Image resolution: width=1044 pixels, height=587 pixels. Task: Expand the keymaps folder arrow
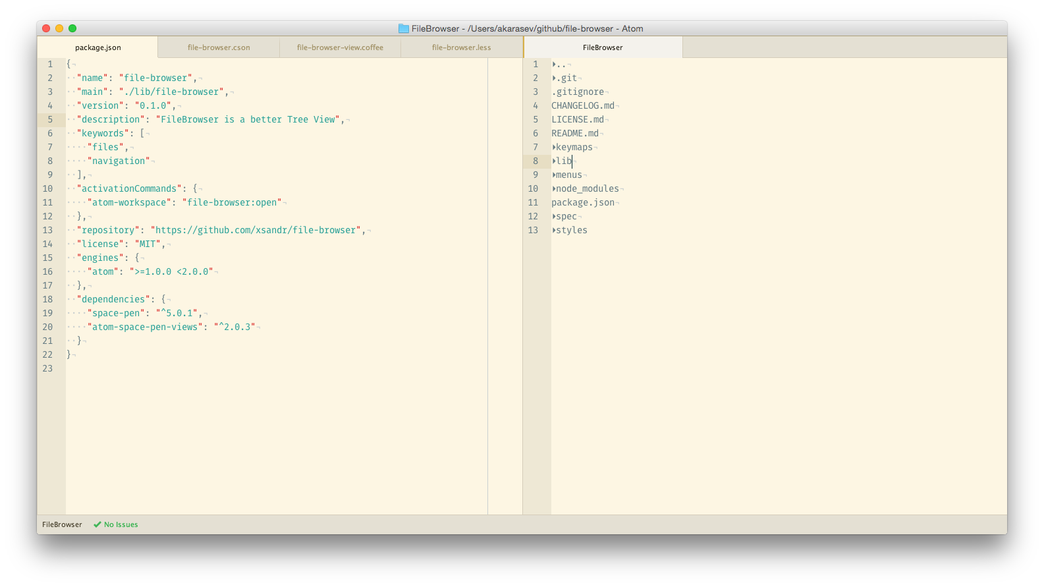[554, 147]
